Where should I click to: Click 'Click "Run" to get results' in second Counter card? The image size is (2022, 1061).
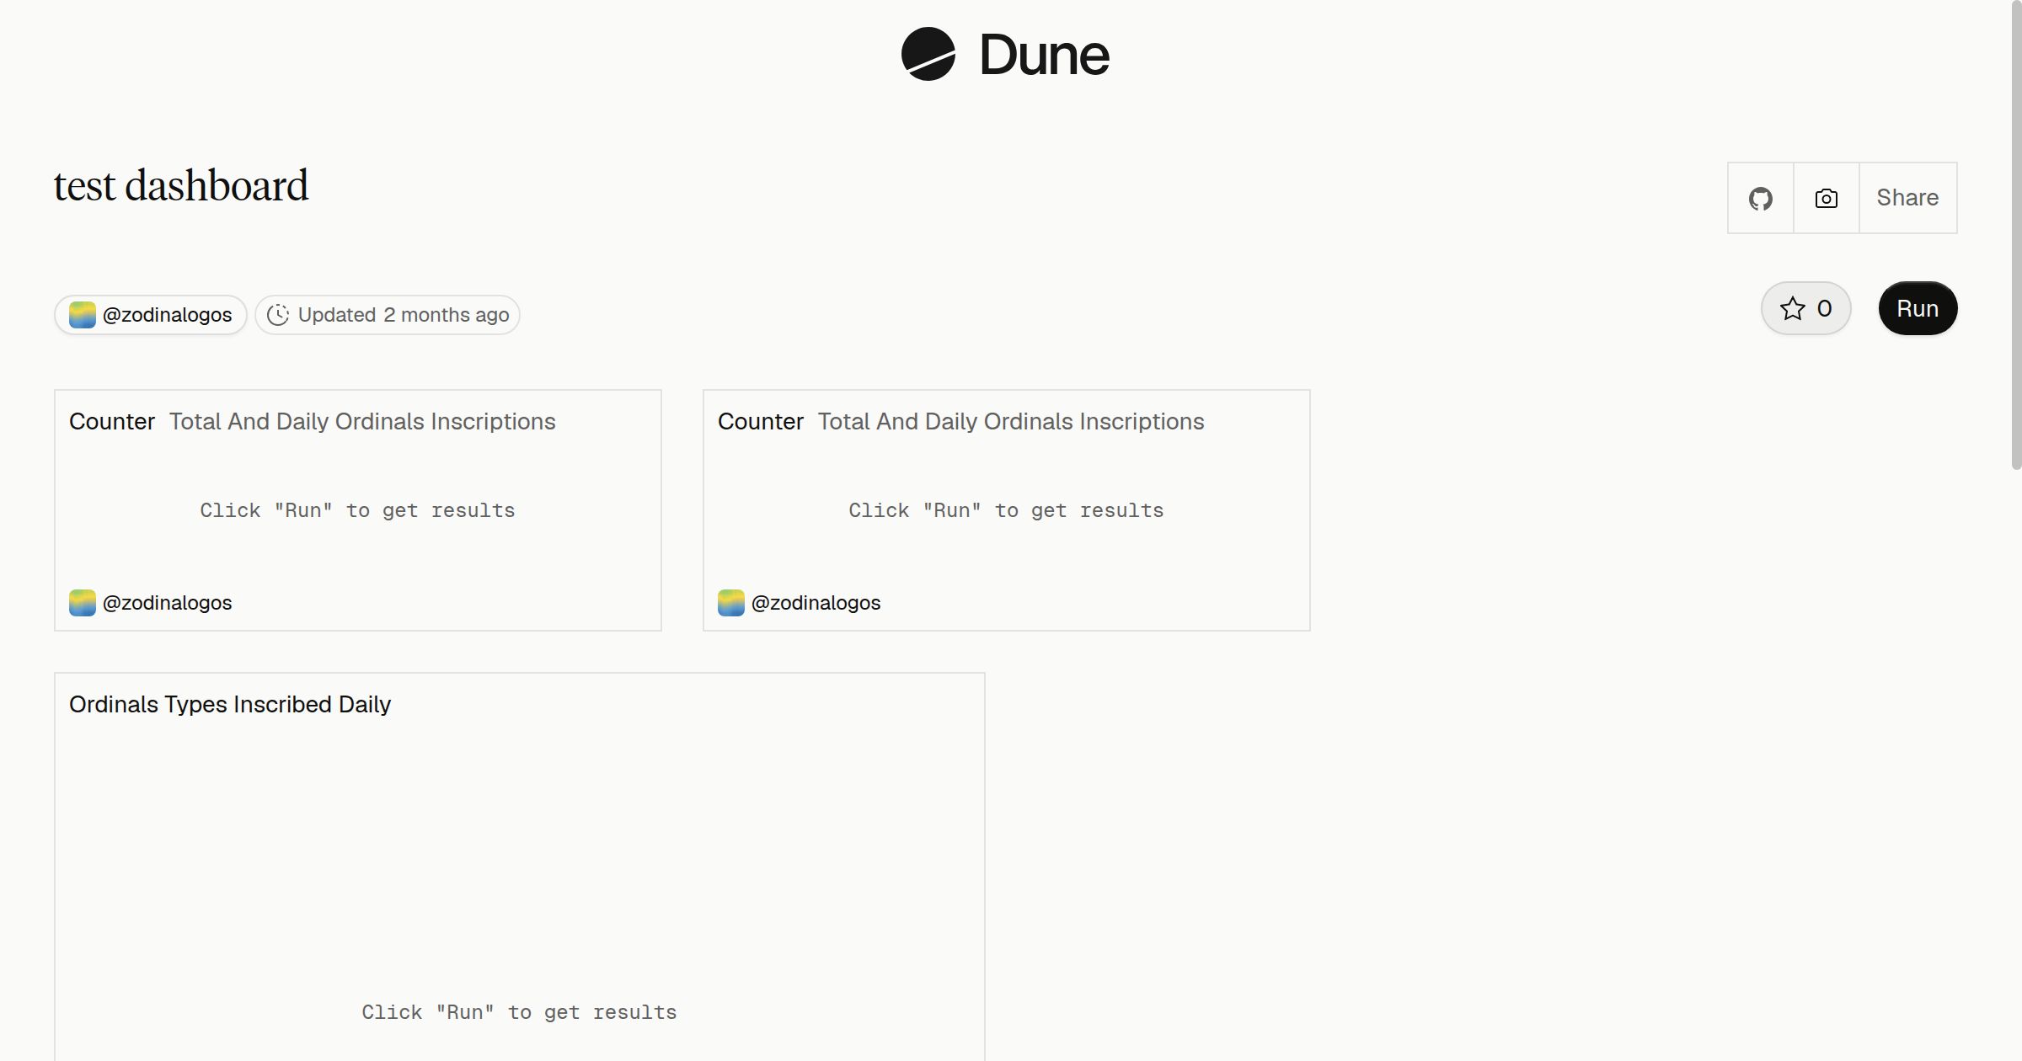click(1006, 510)
